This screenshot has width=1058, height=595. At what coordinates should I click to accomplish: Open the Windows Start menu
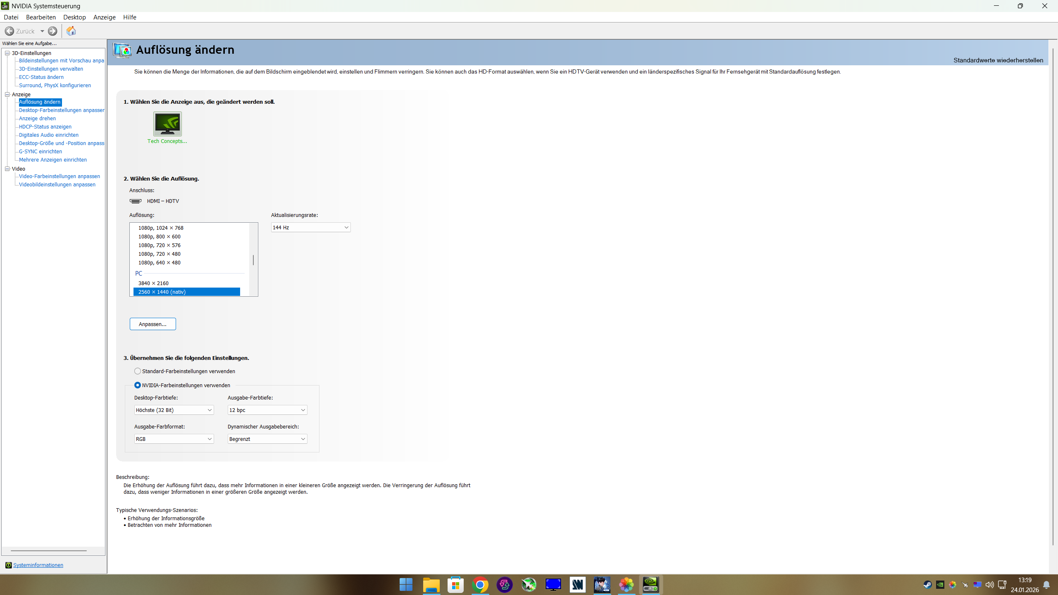click(x=406, y=585)
